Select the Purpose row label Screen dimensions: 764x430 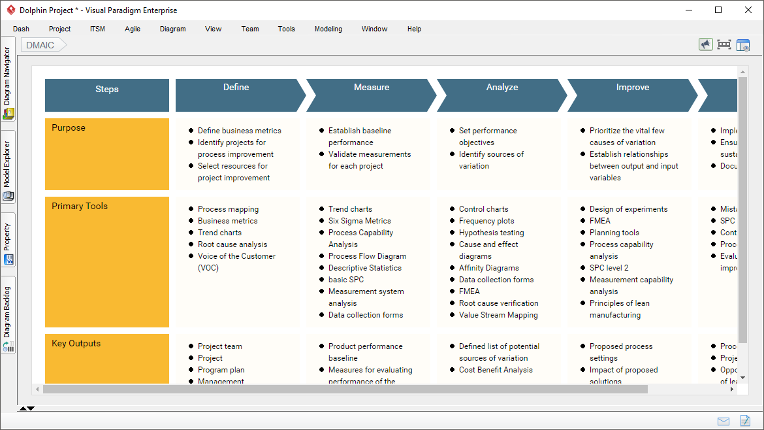point(106,154)
